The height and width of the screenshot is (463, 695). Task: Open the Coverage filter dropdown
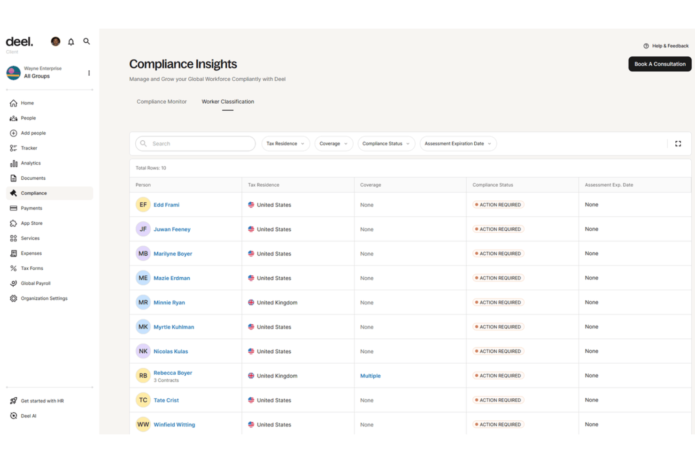point(333,144)
